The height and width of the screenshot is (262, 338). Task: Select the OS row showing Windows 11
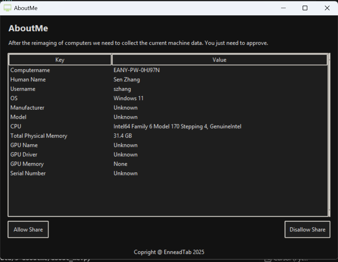[x=14, y=98]
